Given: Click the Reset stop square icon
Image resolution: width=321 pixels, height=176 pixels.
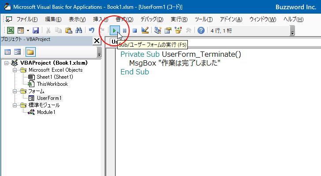Looking at the screenshot, I should click(x=134, y=31).
